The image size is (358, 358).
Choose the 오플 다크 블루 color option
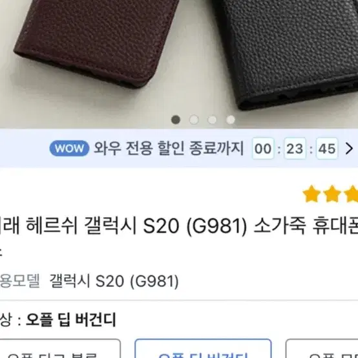60,349
